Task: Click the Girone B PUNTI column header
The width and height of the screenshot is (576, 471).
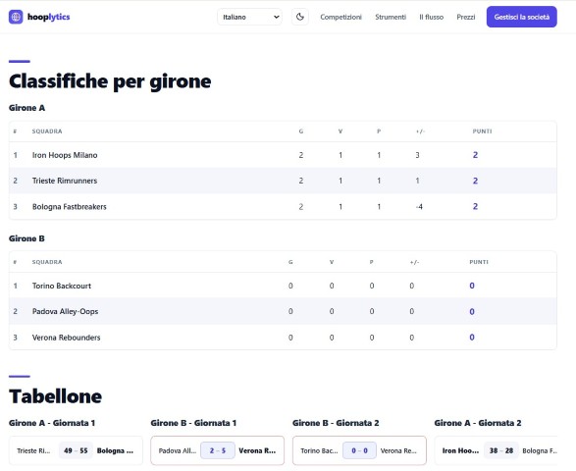Action: (x=479, y=262)
